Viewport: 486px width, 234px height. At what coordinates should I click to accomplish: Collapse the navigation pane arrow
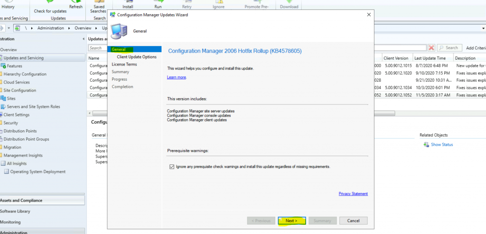(x=84, y=39)
